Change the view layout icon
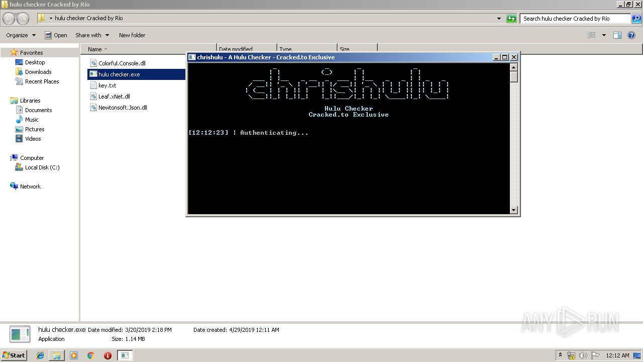This screenshot has height=362, width=643. tap(592, 35)
